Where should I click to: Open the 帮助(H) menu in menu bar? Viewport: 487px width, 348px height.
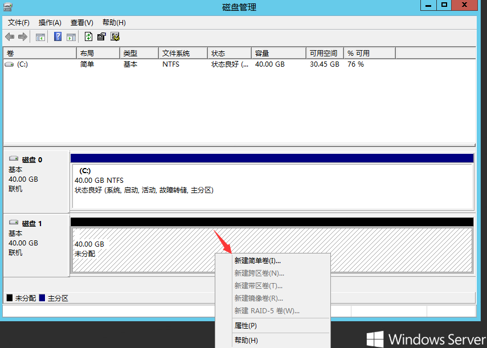(x=114, y=23)
